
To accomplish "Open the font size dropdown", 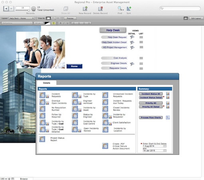I will coord(38,23).
